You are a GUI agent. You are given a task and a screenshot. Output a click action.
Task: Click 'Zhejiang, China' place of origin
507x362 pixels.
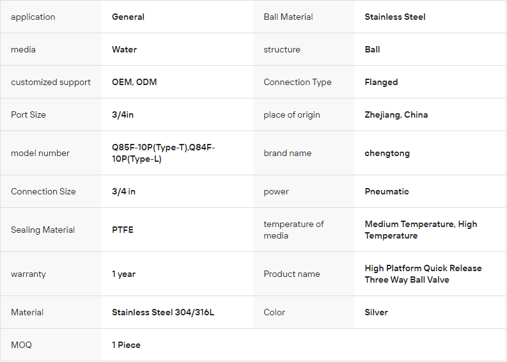click(x=396, y=115)
